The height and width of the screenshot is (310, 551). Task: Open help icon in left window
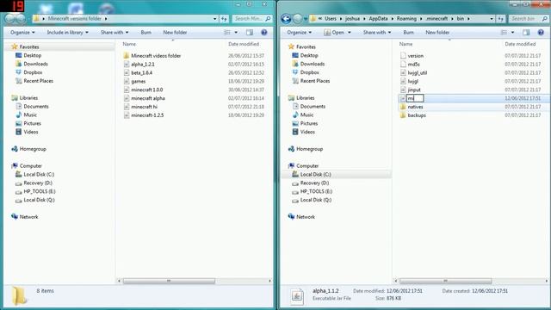(x=264, y=33)
